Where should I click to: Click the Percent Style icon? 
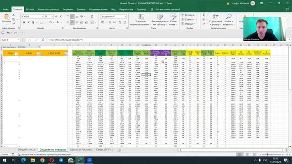click(110, 22)
